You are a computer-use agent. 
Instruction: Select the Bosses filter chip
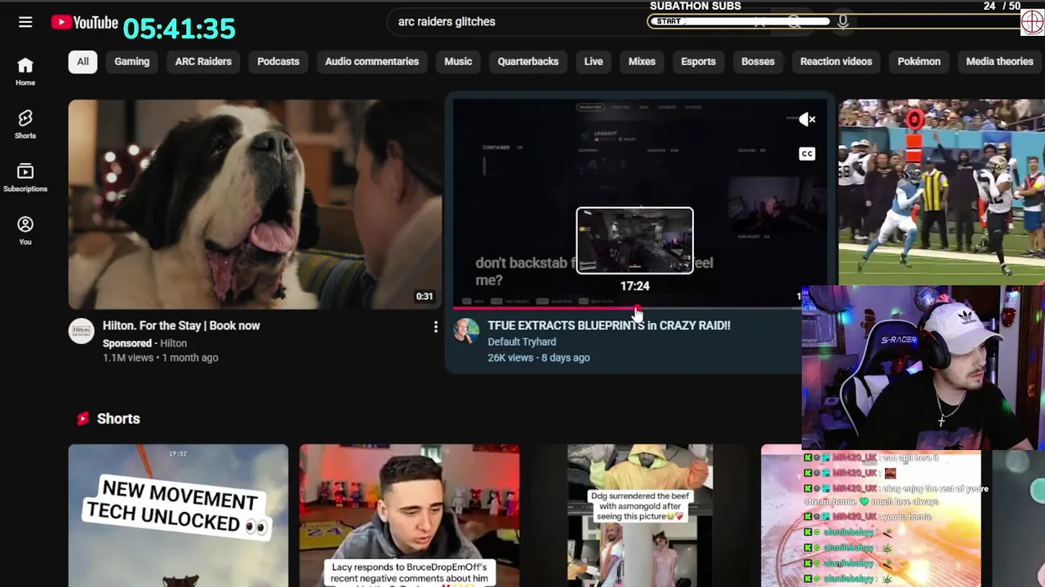(758, 61)
